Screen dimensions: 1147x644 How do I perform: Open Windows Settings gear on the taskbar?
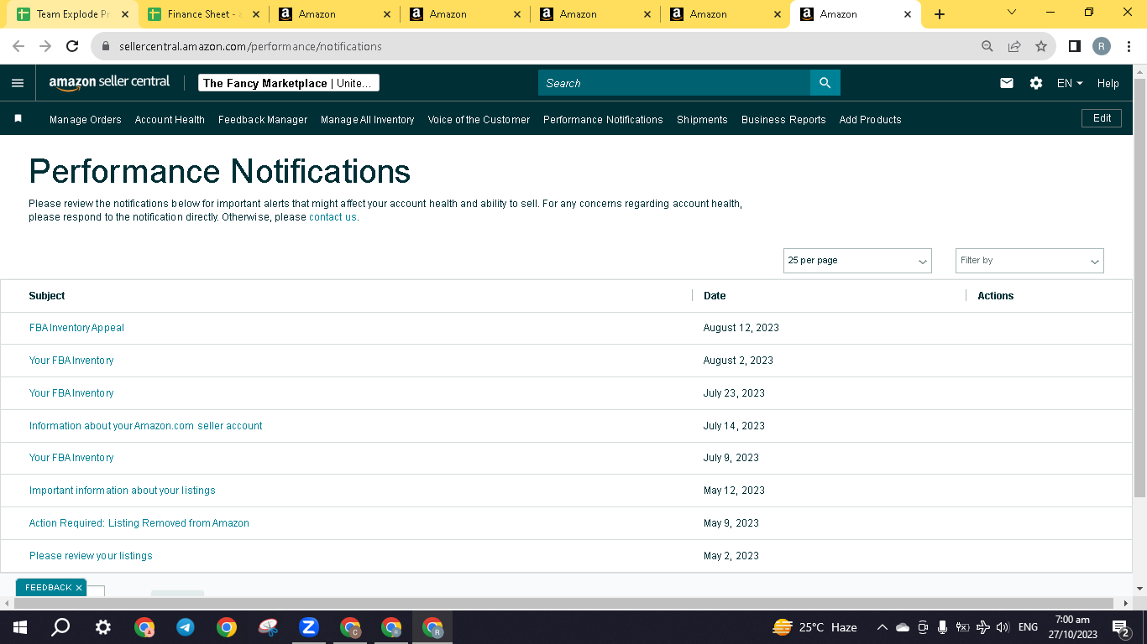point(102,627)
